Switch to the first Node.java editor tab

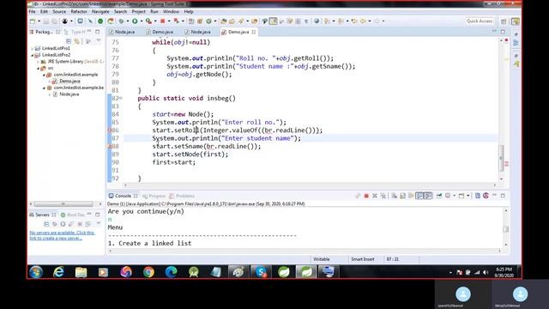click(122, 32)
